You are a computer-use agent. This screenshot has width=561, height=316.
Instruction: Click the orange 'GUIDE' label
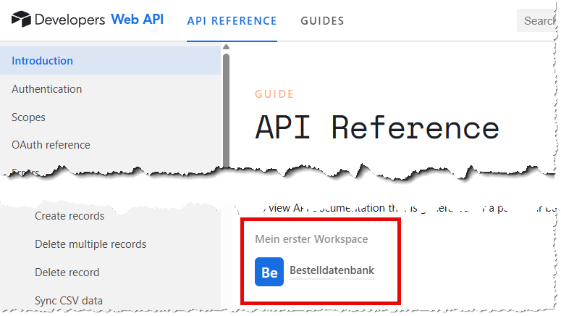pyautogui.click(x=274, y=94)
